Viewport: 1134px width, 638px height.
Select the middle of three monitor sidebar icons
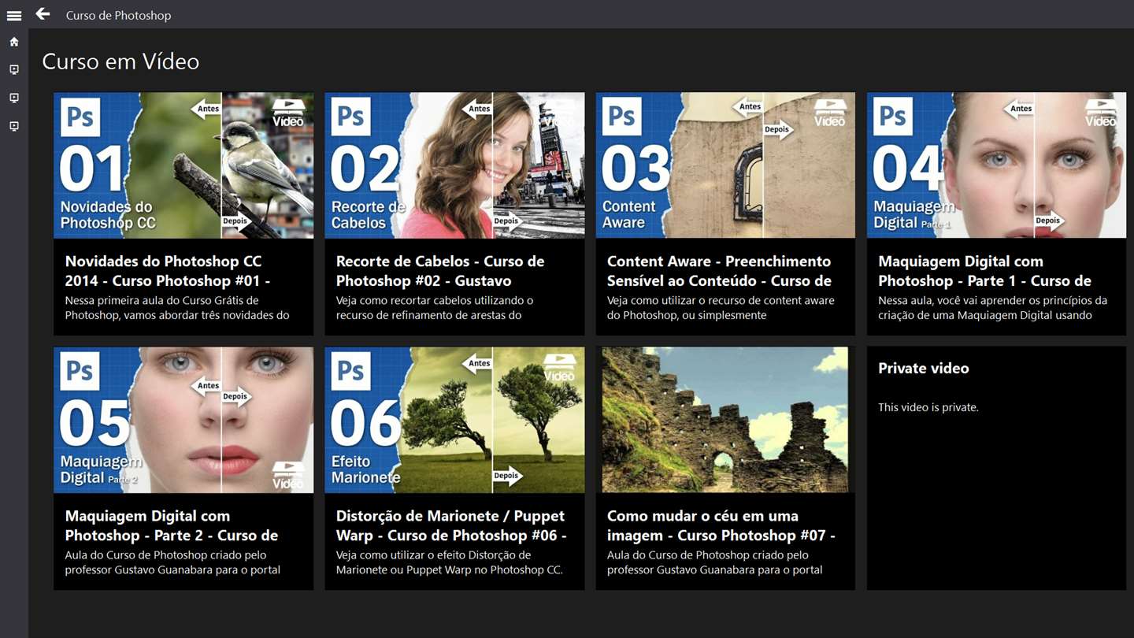point(14,98)
